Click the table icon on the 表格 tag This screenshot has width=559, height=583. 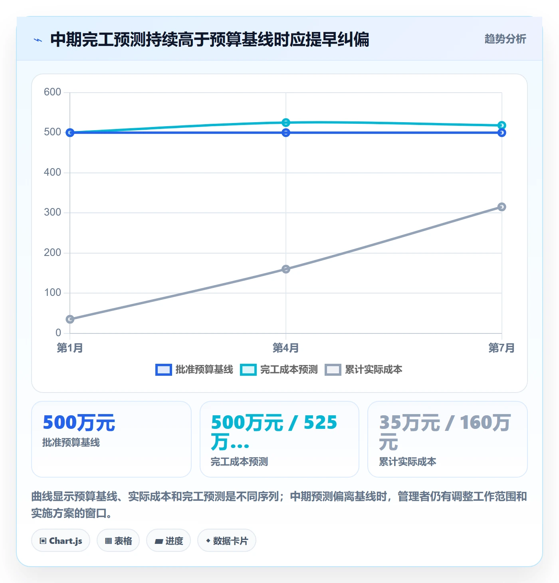108,541
